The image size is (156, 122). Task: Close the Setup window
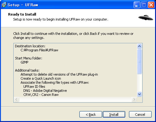click(151, 5)
